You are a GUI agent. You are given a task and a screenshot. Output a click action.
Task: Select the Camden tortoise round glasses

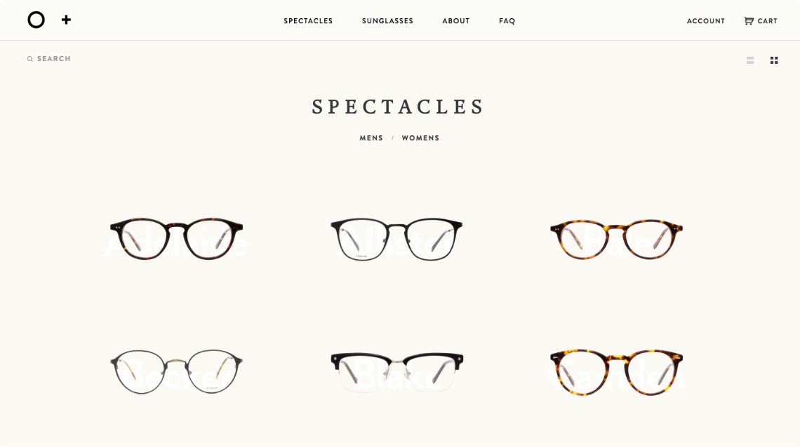click(x=616, y=371)
